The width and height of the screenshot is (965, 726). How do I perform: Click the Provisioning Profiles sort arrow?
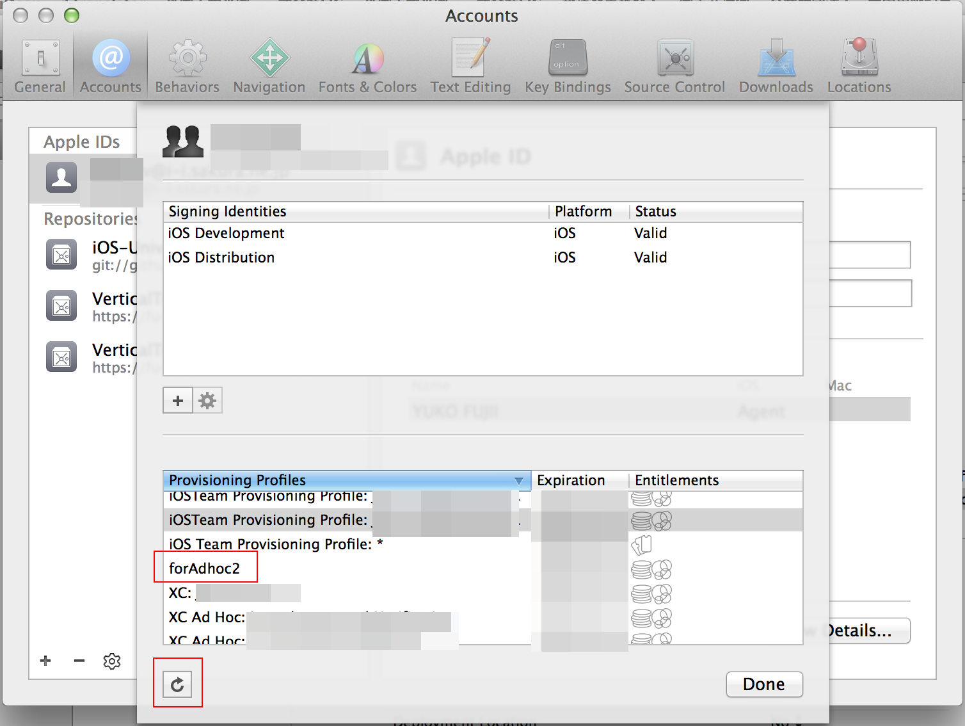click(518, 480)
